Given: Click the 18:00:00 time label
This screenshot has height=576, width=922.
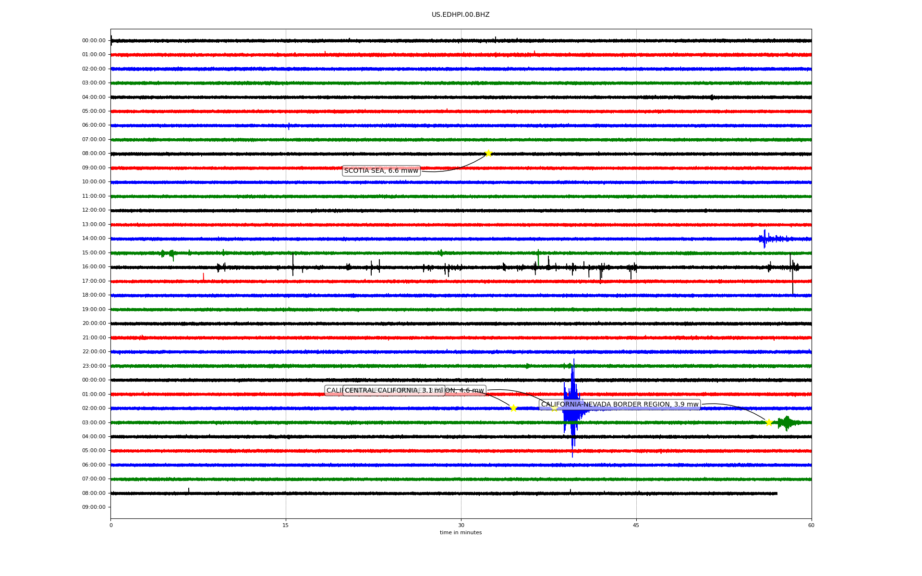Looking at the screenshot, I should (x=94, y=295).
